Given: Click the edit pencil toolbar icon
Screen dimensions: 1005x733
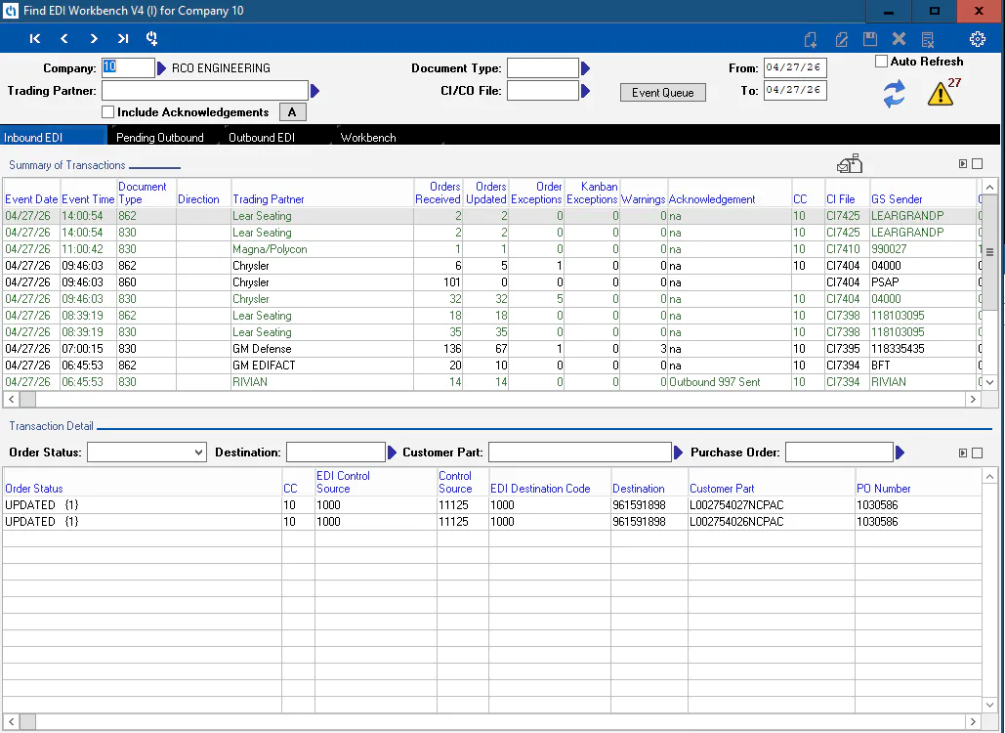Looking at the screenshot, I should (842, 40).
